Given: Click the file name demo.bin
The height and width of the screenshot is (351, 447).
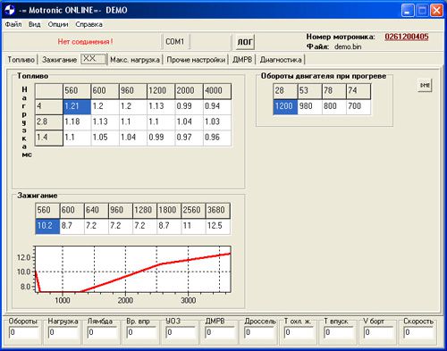Looking at the screenshot, I should tap(348, 46).
